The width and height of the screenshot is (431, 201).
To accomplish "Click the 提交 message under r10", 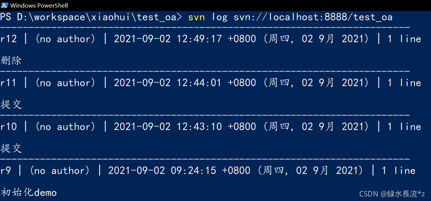I will (11, 149).
